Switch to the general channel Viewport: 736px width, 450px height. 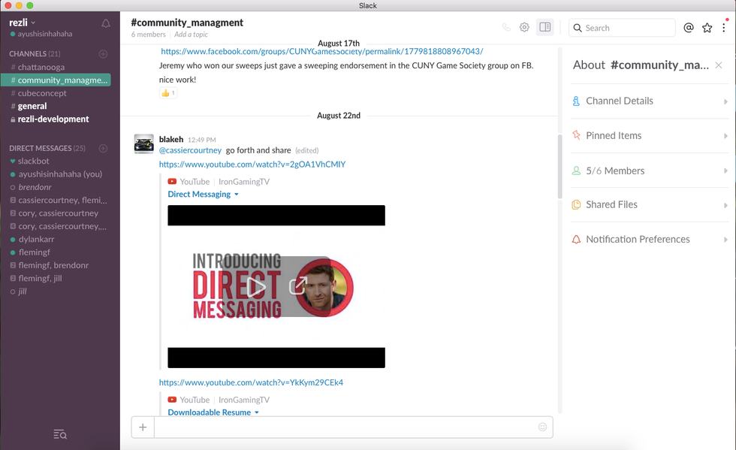point(32,106)
